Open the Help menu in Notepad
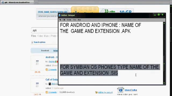Viewport: 172px width, 96px height. click(79, 20)
